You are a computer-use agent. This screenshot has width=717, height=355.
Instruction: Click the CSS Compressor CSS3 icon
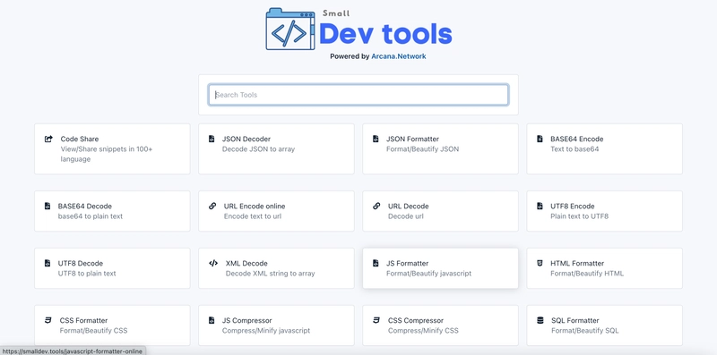click(376, 320)
